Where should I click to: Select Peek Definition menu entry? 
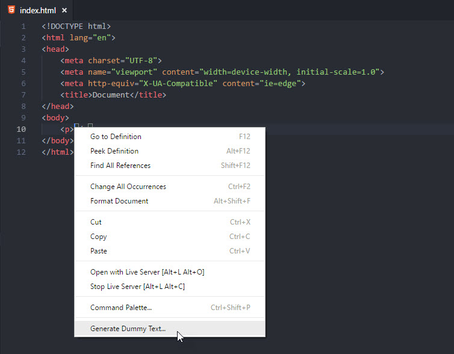pyautogui.click(x=170, y=151)
